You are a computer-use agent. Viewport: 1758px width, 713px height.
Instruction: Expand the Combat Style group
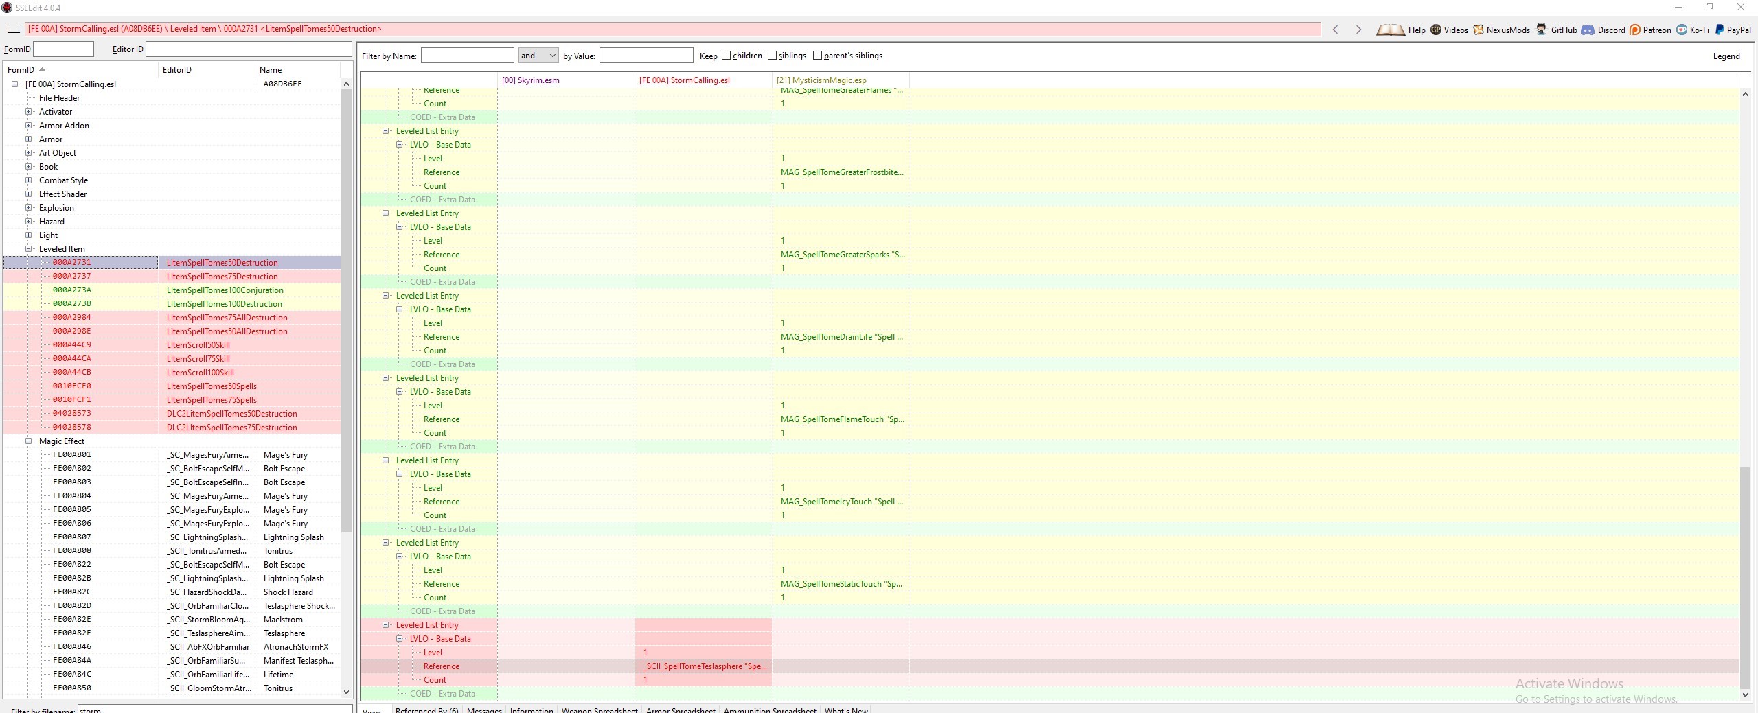click(x=28, y=180)
